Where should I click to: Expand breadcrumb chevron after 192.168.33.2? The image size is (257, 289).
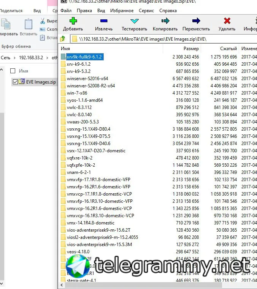pyautogui.click(x=47, y=58)
